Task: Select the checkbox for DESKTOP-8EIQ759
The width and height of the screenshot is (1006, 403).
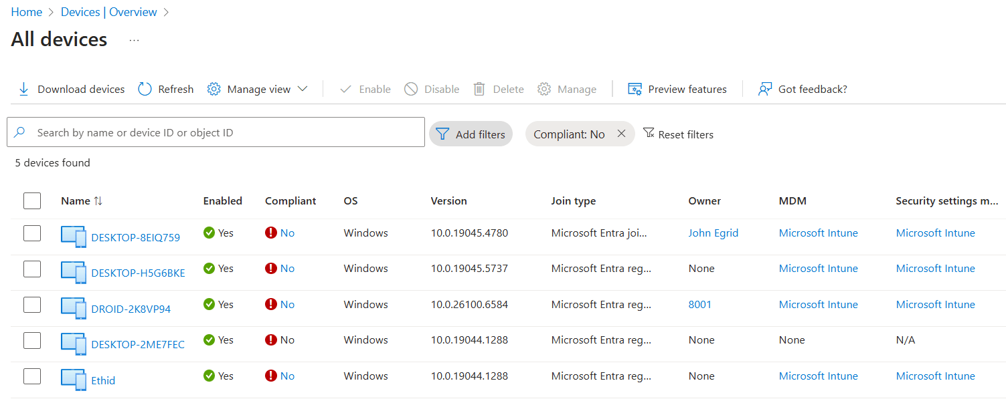Action: click(x=31, y=233)
